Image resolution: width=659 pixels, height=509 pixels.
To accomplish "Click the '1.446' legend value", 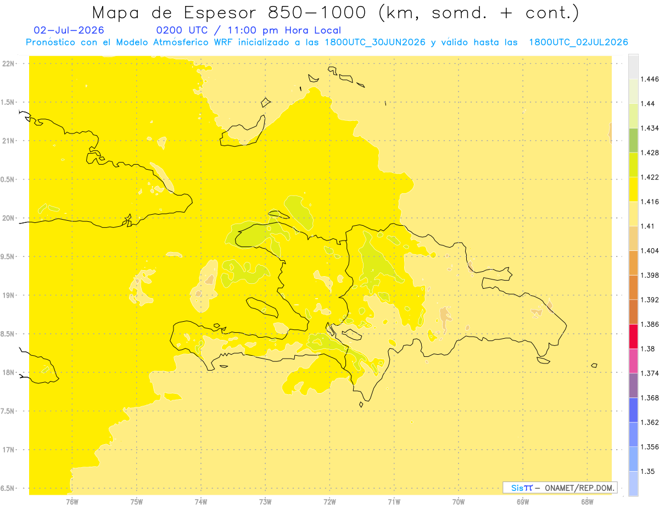I will (650, 80).
